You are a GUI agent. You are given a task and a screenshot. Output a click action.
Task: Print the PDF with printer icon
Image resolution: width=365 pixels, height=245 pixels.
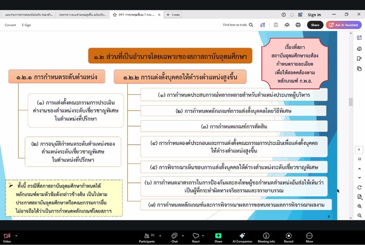(298, 25)
